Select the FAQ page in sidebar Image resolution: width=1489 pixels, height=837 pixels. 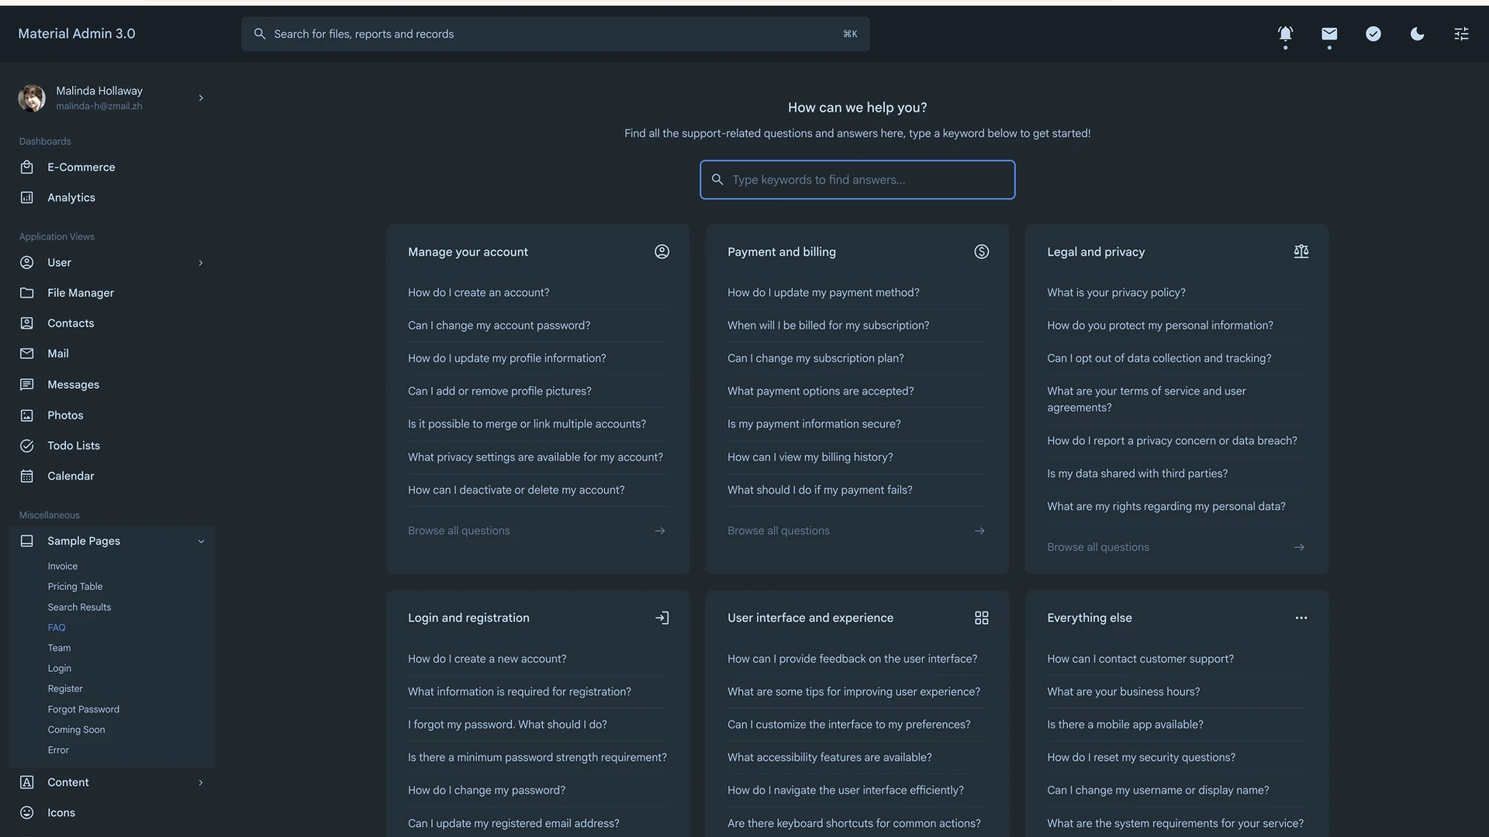point(57,628)
